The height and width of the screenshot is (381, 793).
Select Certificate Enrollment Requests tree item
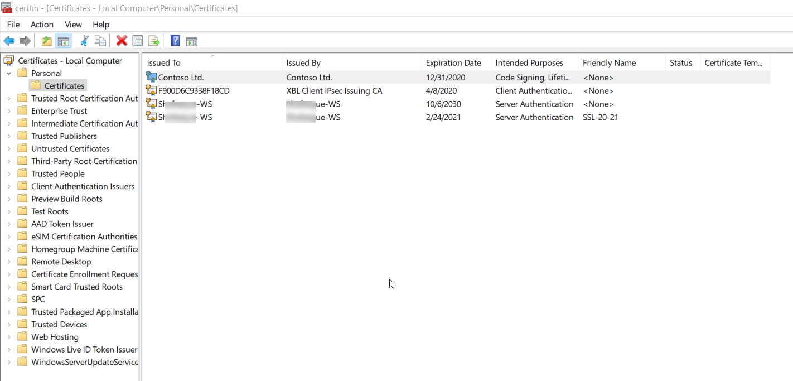tap(84, 274)
